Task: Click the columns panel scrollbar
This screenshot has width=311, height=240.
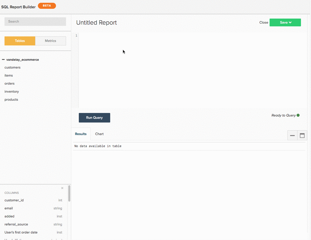Action: click(69, 193)
